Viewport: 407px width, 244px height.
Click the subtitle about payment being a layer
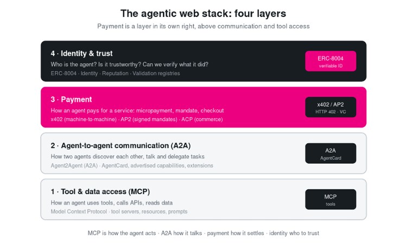pos(203,26)
